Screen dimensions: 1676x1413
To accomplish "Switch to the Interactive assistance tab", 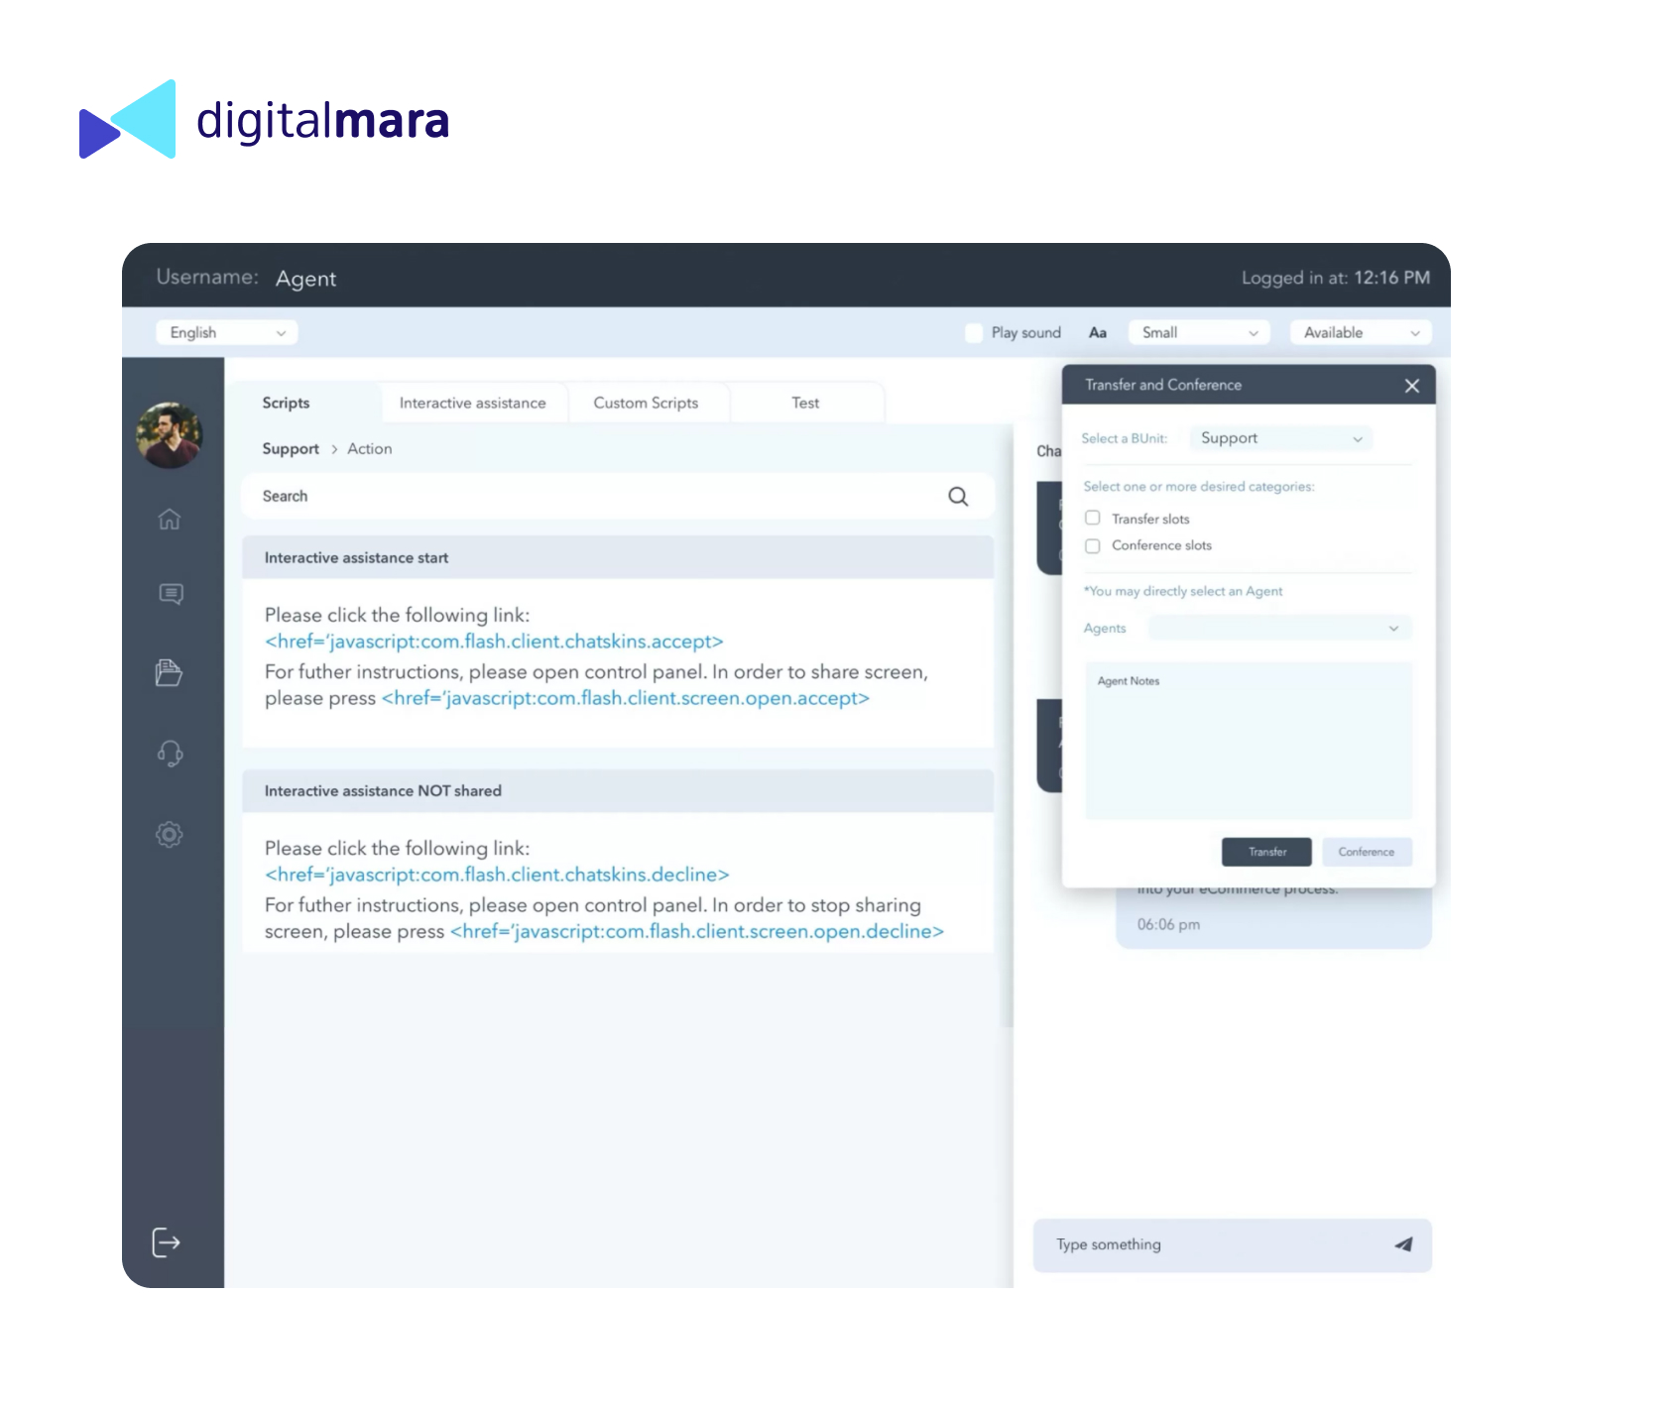I will pyautogui.click(x=472, y=404).
